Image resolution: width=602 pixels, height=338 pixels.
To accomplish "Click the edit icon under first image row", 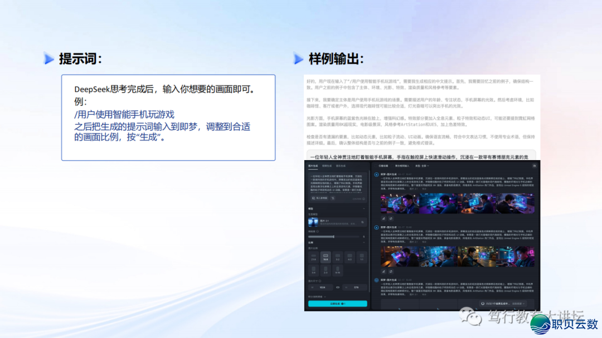I will [384, 218].
